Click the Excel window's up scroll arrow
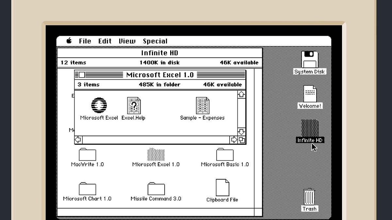This screenshot has width=392, height=220. 241,95
